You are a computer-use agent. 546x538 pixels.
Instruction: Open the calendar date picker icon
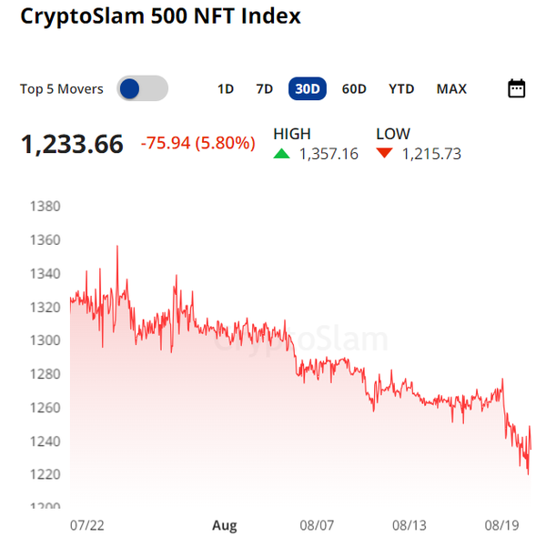[x=516, y=88]
